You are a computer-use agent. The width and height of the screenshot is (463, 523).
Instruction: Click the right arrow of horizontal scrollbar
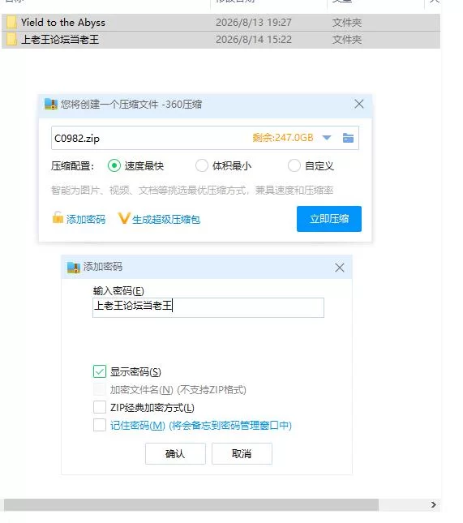click(x=433, y=504)
